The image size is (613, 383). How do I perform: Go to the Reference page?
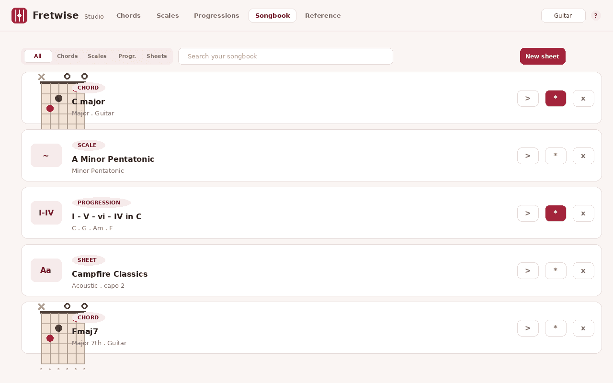[x=323, y=15]
